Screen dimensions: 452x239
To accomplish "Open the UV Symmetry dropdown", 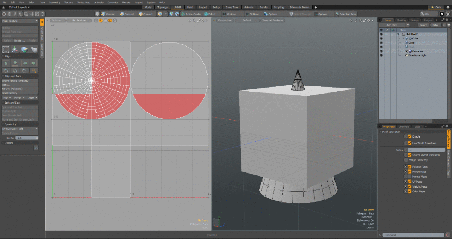I will coord(20,129).
